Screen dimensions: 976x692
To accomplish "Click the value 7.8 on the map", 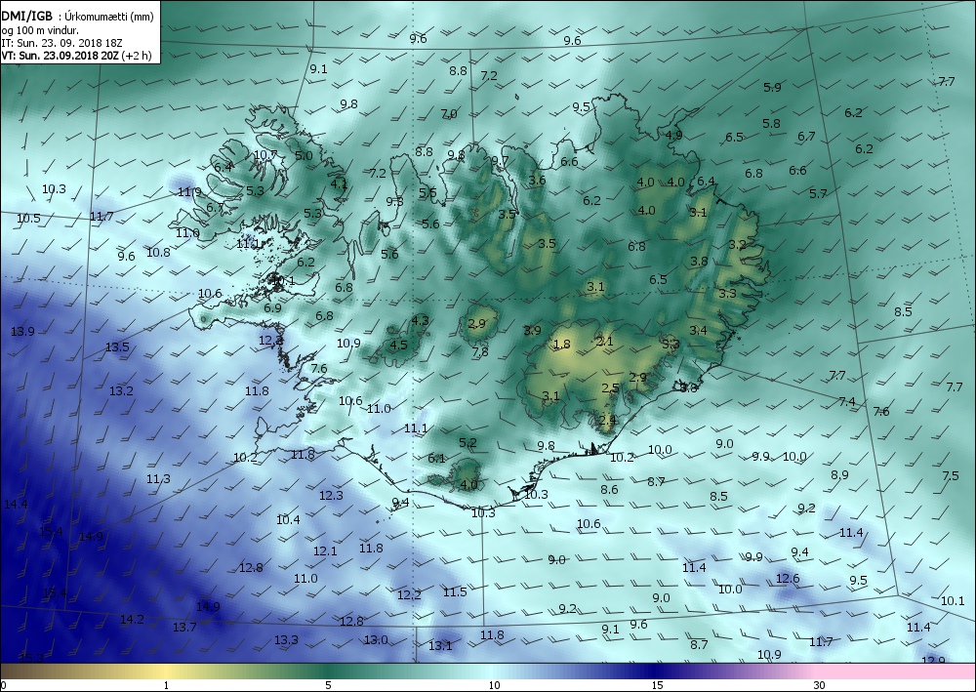I will point(480,351).
